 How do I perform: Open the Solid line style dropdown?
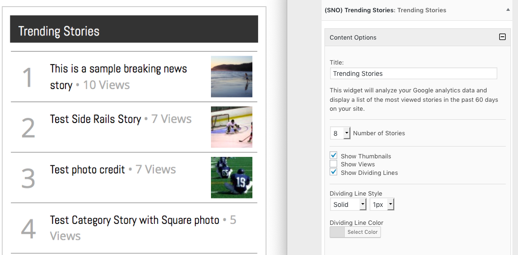[x=348, y=205]
